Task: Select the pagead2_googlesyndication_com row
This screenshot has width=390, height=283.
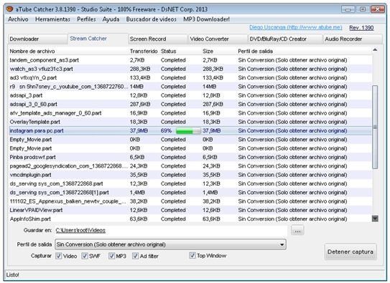Action: tap(190, 166)
